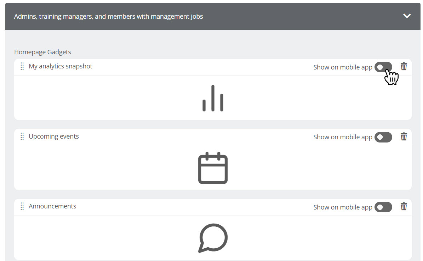Image resolution: width=423 pixels, height=261 pixels.
Task: Click the Announcements gadget title
Action: pyautogui.click(x=52, y=206)
